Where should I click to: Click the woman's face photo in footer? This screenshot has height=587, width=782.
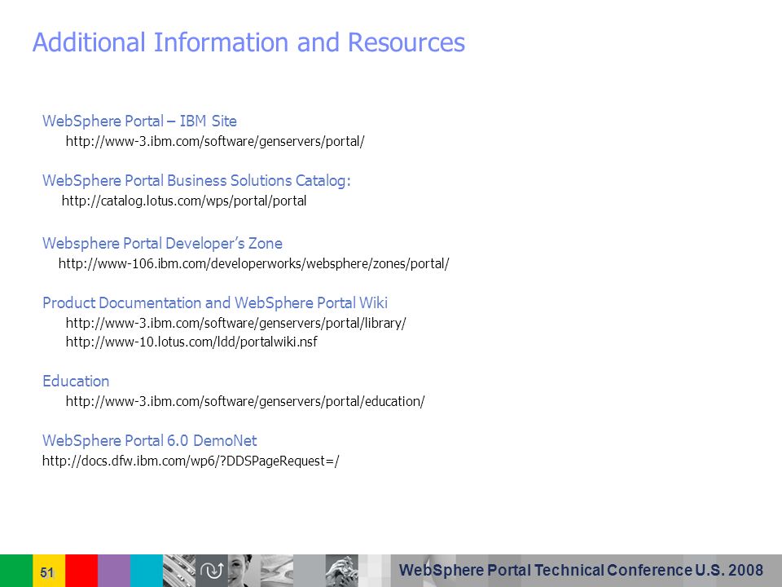pos(244,571)
